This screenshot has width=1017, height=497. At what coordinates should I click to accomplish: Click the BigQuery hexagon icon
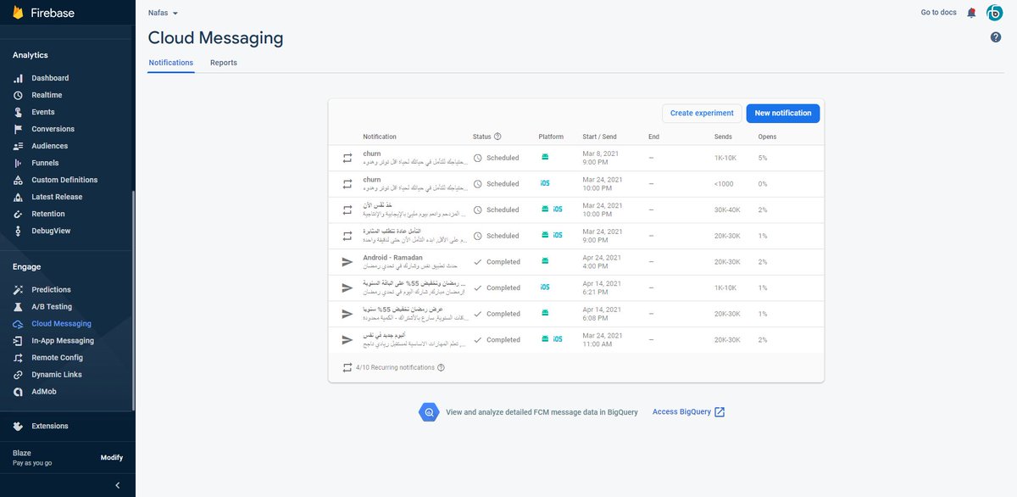[x=429, y=412]
